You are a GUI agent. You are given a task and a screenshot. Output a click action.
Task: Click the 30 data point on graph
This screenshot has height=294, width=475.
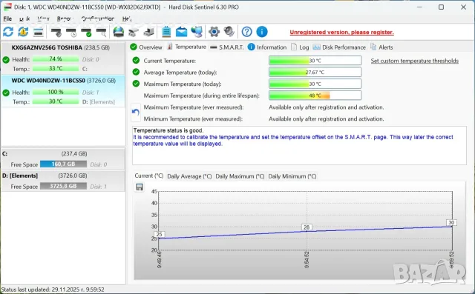point(451,223)
